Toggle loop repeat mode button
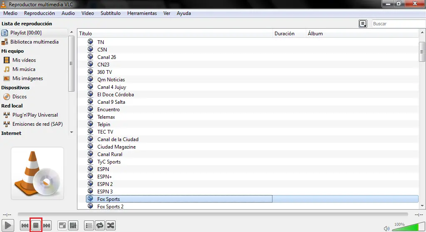Screen dimensions: 426x232 click(x=100, y=225)
